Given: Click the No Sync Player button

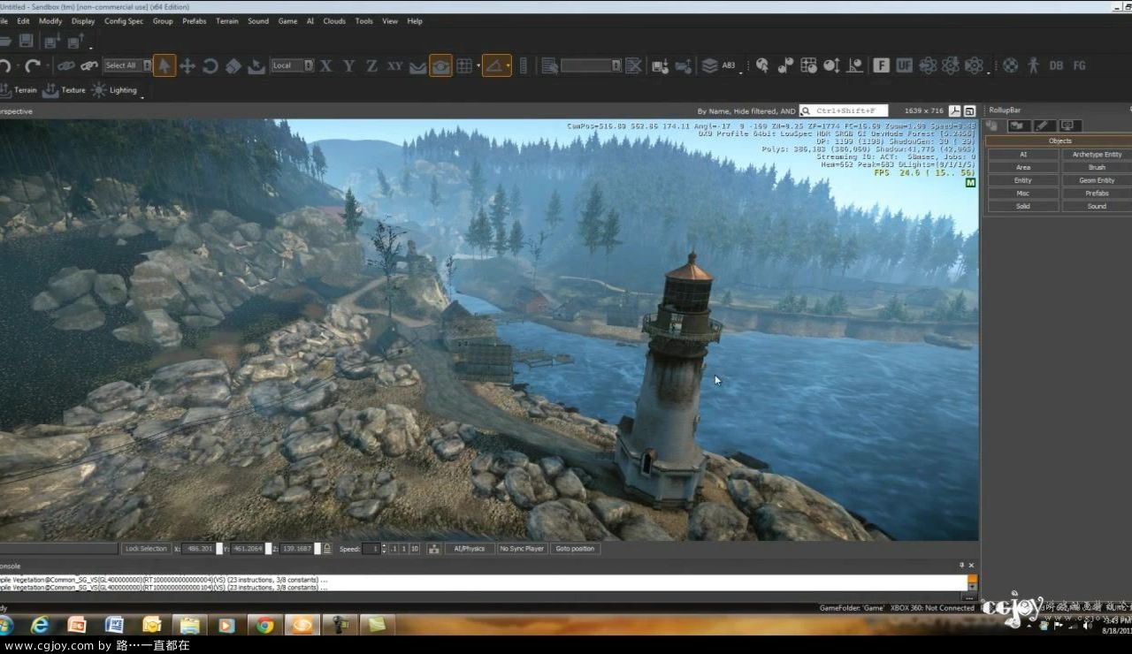Looking at the screenshot, I should (x=522, y=549).
